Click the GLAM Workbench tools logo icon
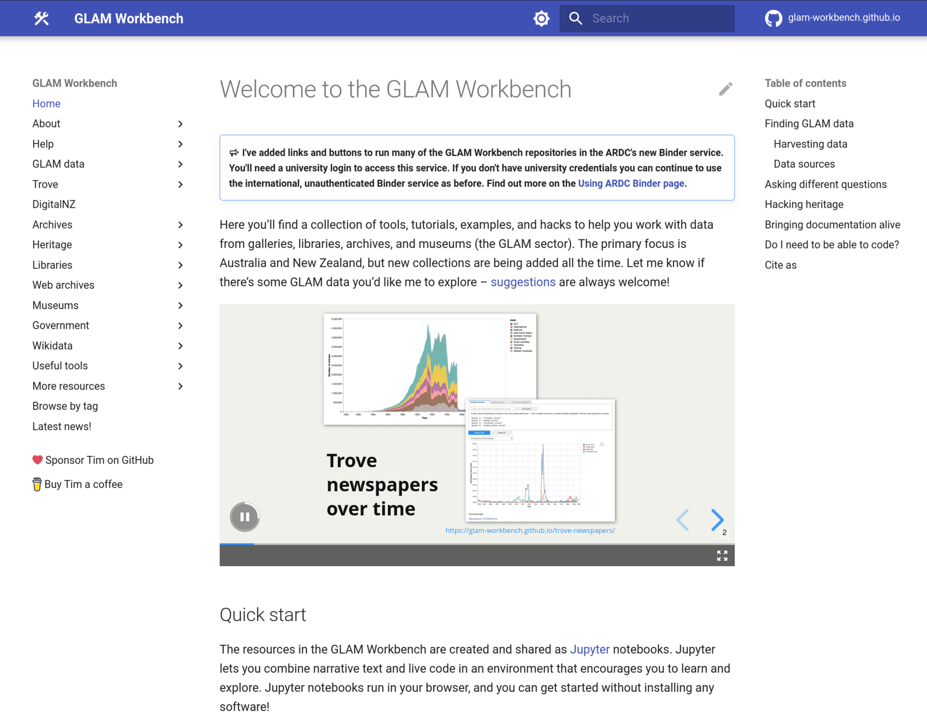This screenshot has height=723, width=927. click(41, 18)
